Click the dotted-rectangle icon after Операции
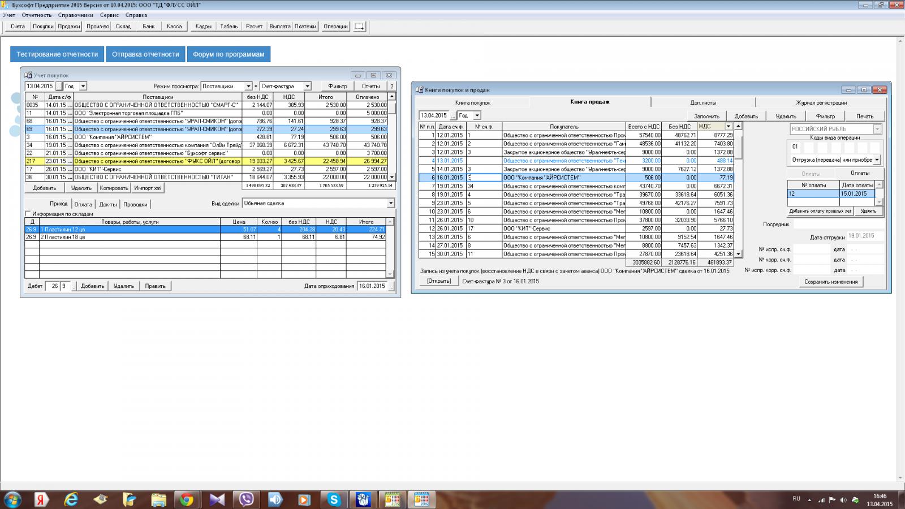Image resolution: width=905 pixels, height=509 pixels. click(359, 27)
